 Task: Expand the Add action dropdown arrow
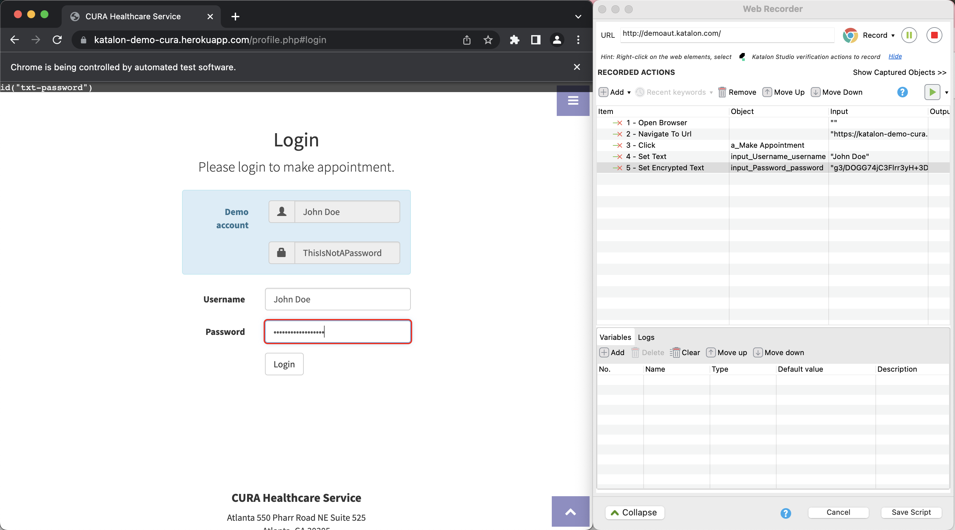click(629, 93)
